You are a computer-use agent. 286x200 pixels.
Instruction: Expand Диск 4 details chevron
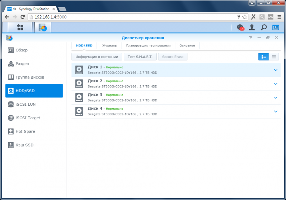coord(276,111)
